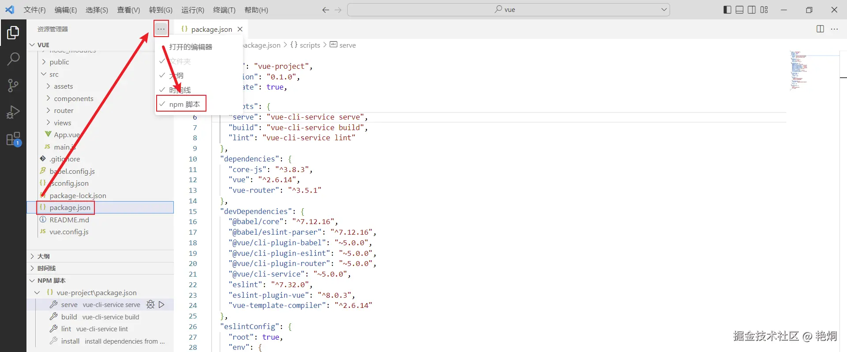Toggle secondary side bar layout icon

[x=752, y=10]
